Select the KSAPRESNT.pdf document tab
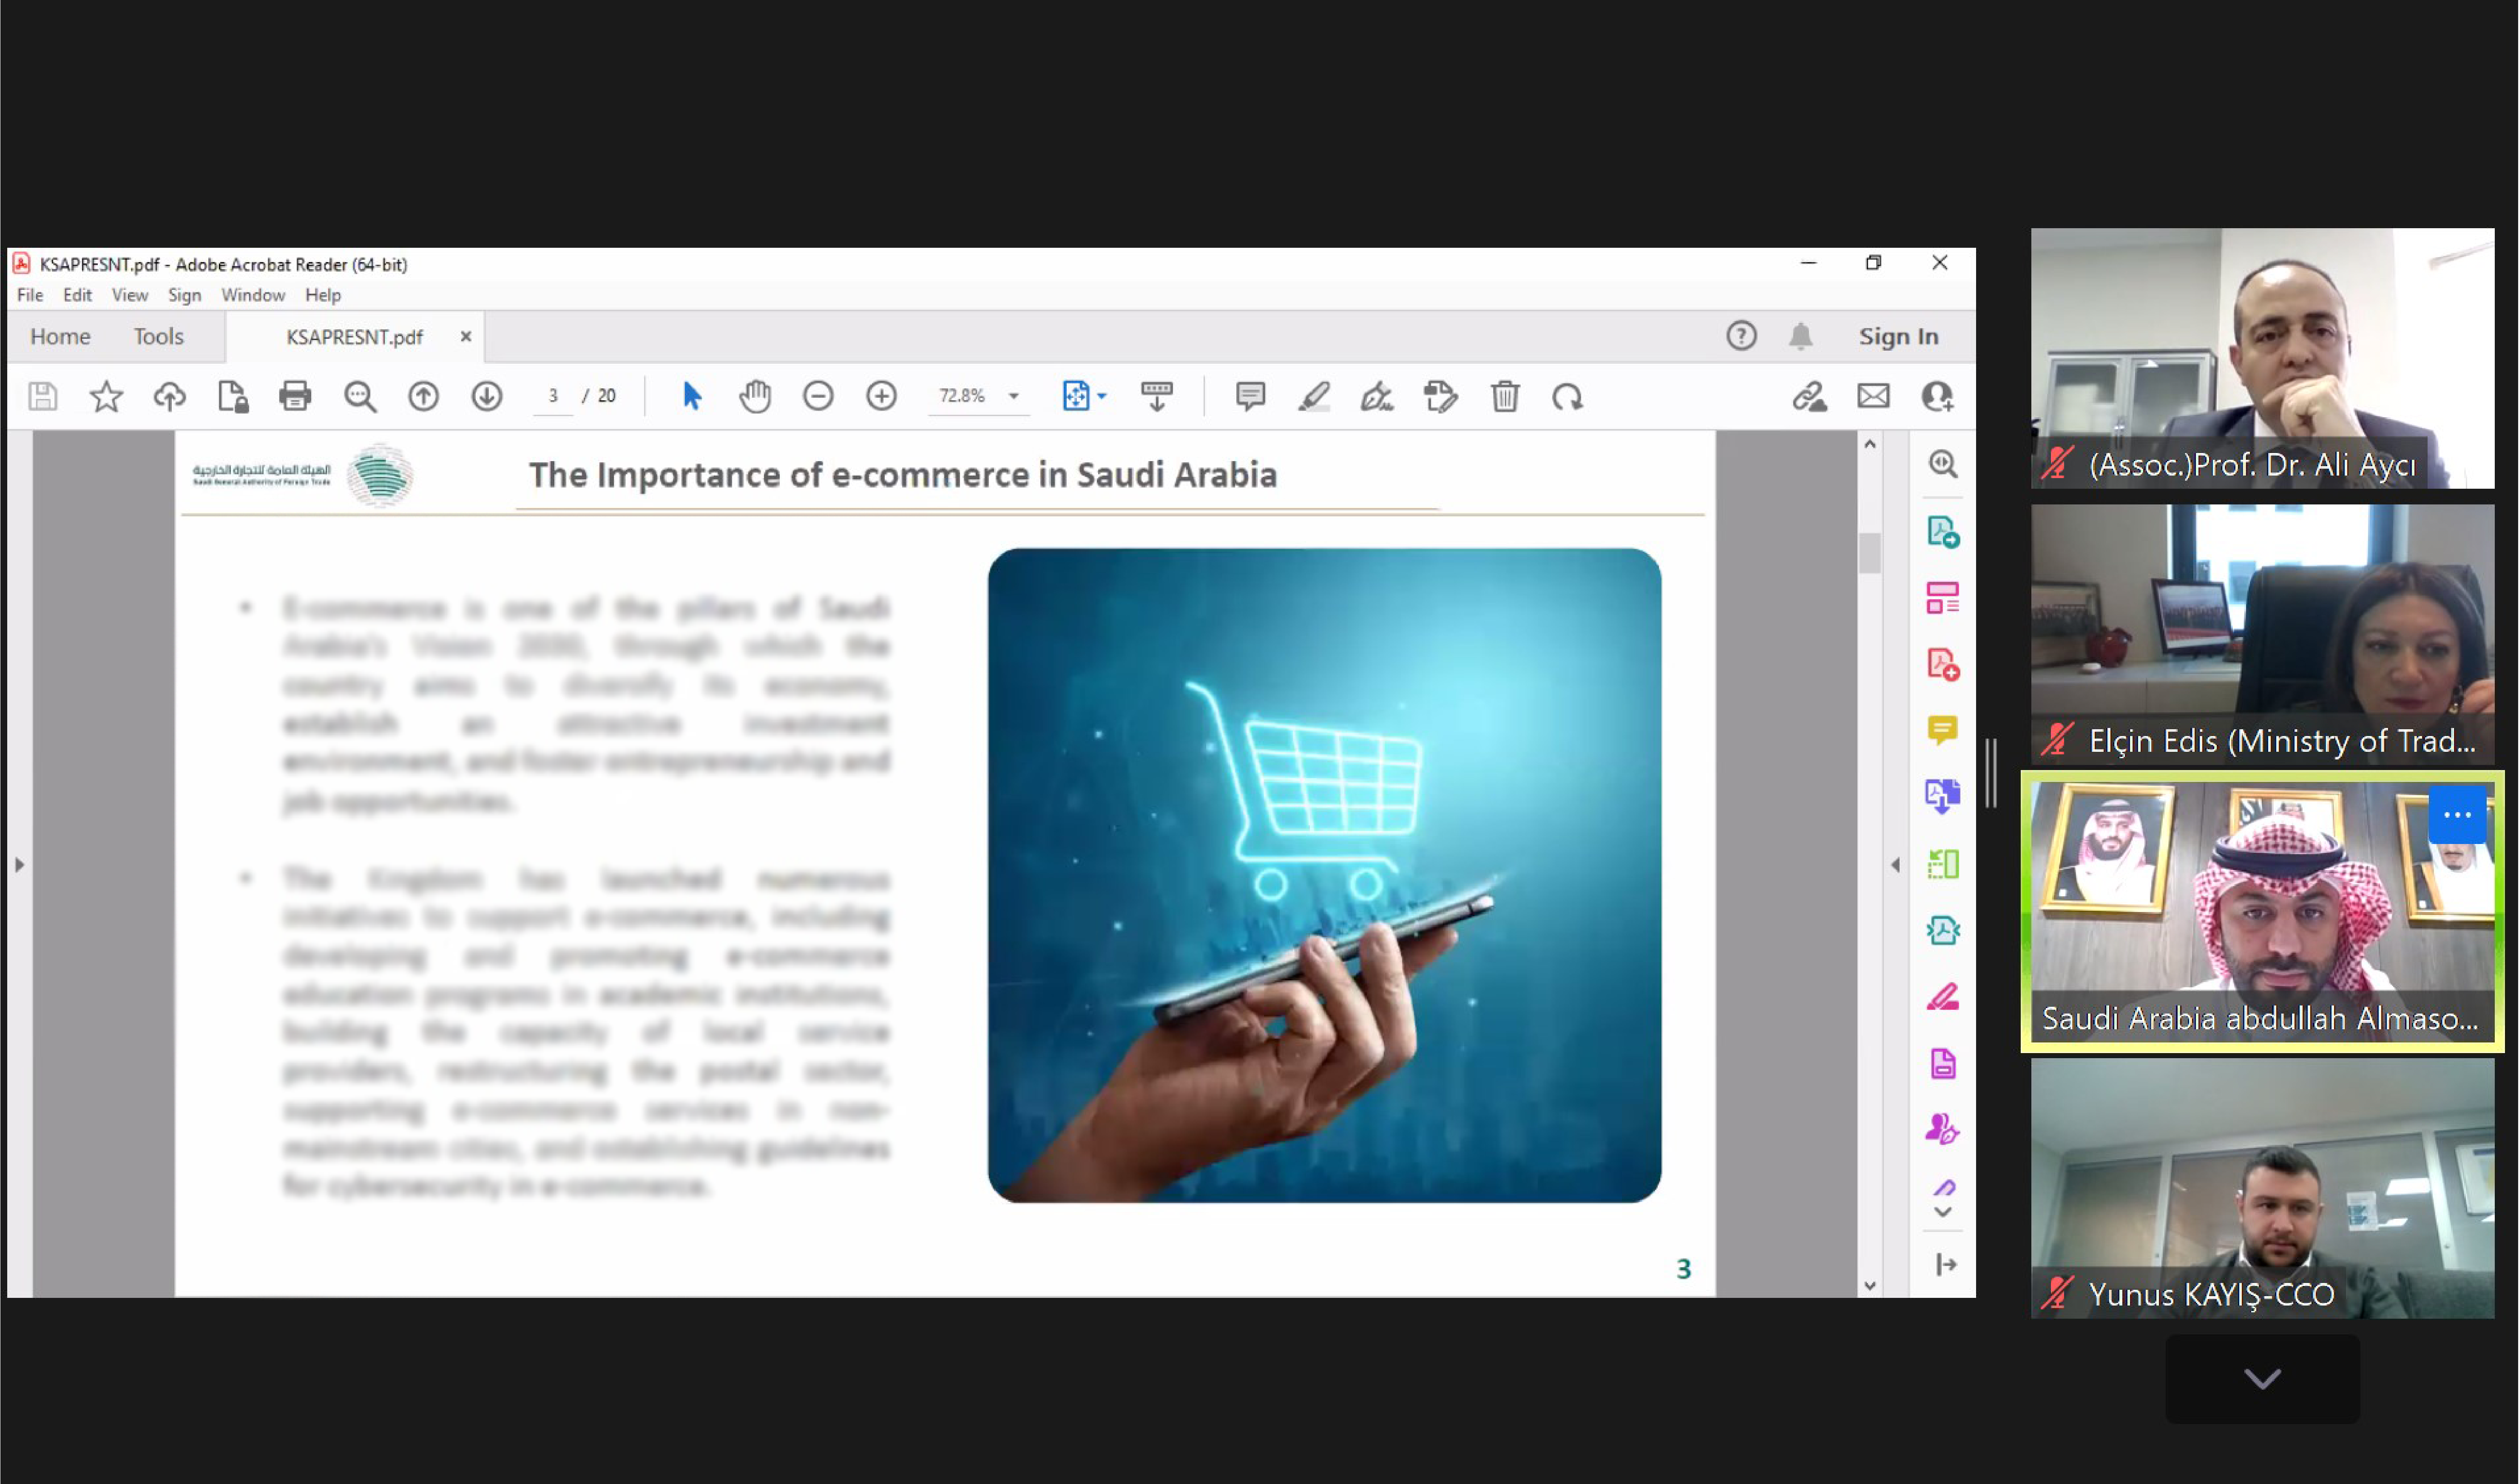This screenshot has width=2519, height=1484. tap(354, 337)
